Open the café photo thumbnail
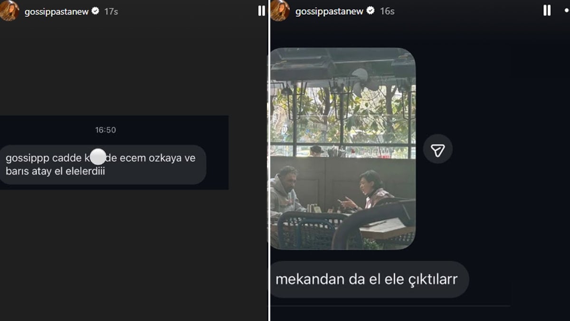Screen dimensions: 570x321 point(342,148)
